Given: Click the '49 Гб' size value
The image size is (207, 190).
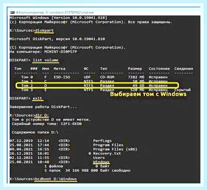Looking at the screenshot, I should (139, 85).
